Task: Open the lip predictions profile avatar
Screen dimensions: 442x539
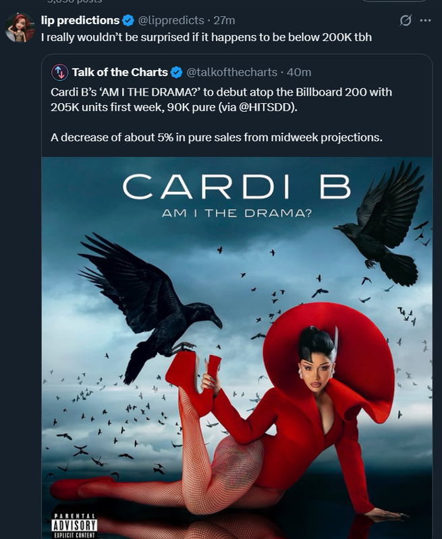Action: [20, 28]
